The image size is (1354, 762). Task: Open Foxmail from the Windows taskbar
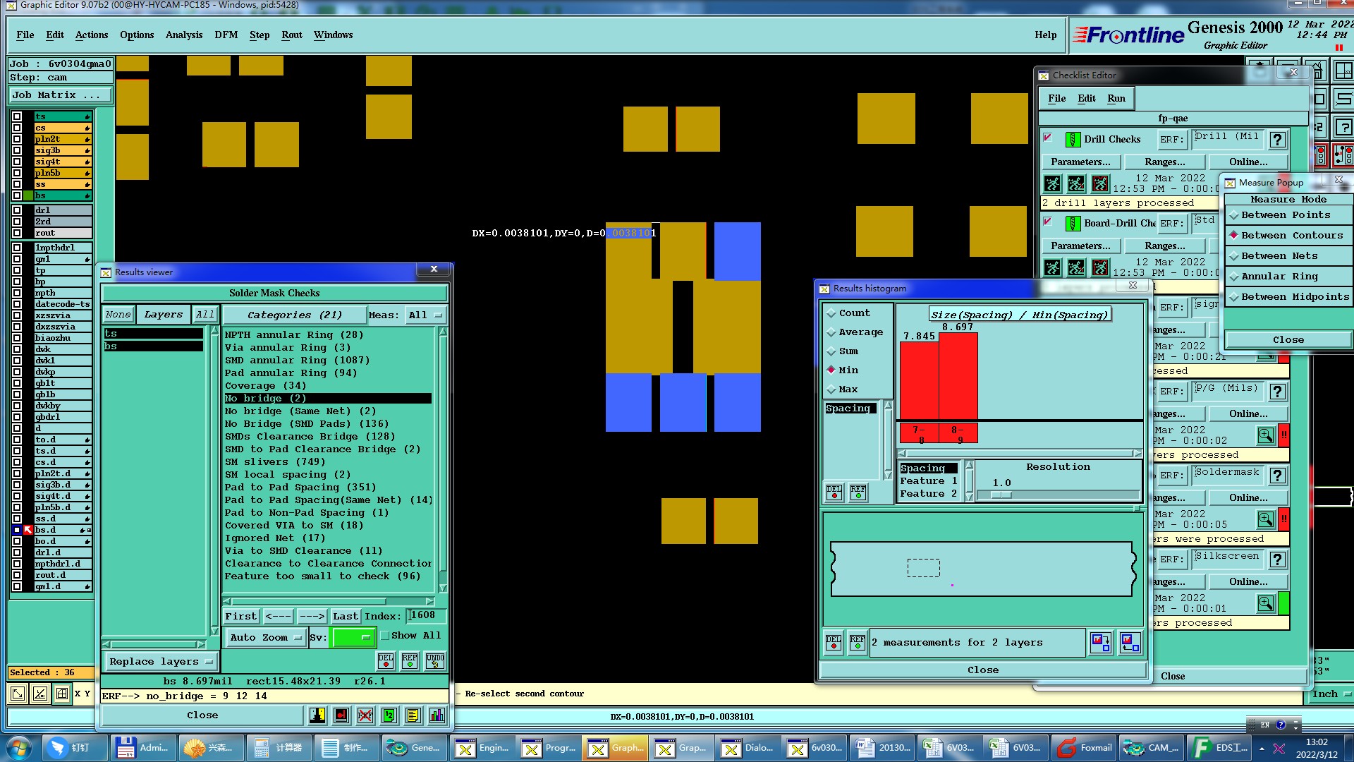1084,748
